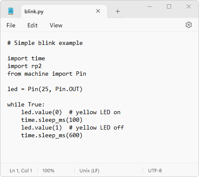This screenshot has height=177, width=199.
Task: Close the Notepad window
Action: click(189, 6)
